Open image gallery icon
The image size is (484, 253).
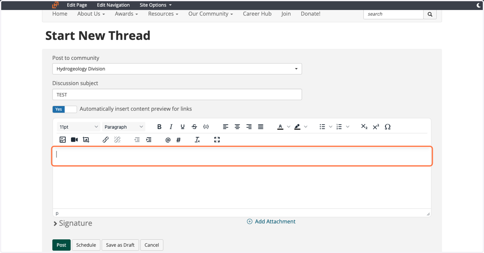pyautogui.click(x=86, y=140)
